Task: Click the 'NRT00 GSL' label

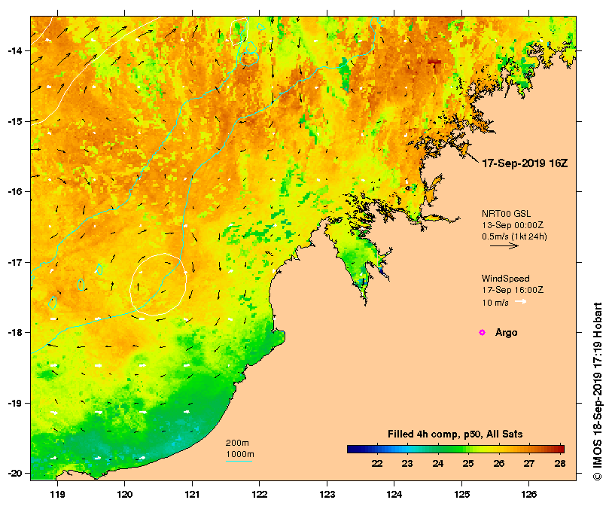Action: (506, 214)
